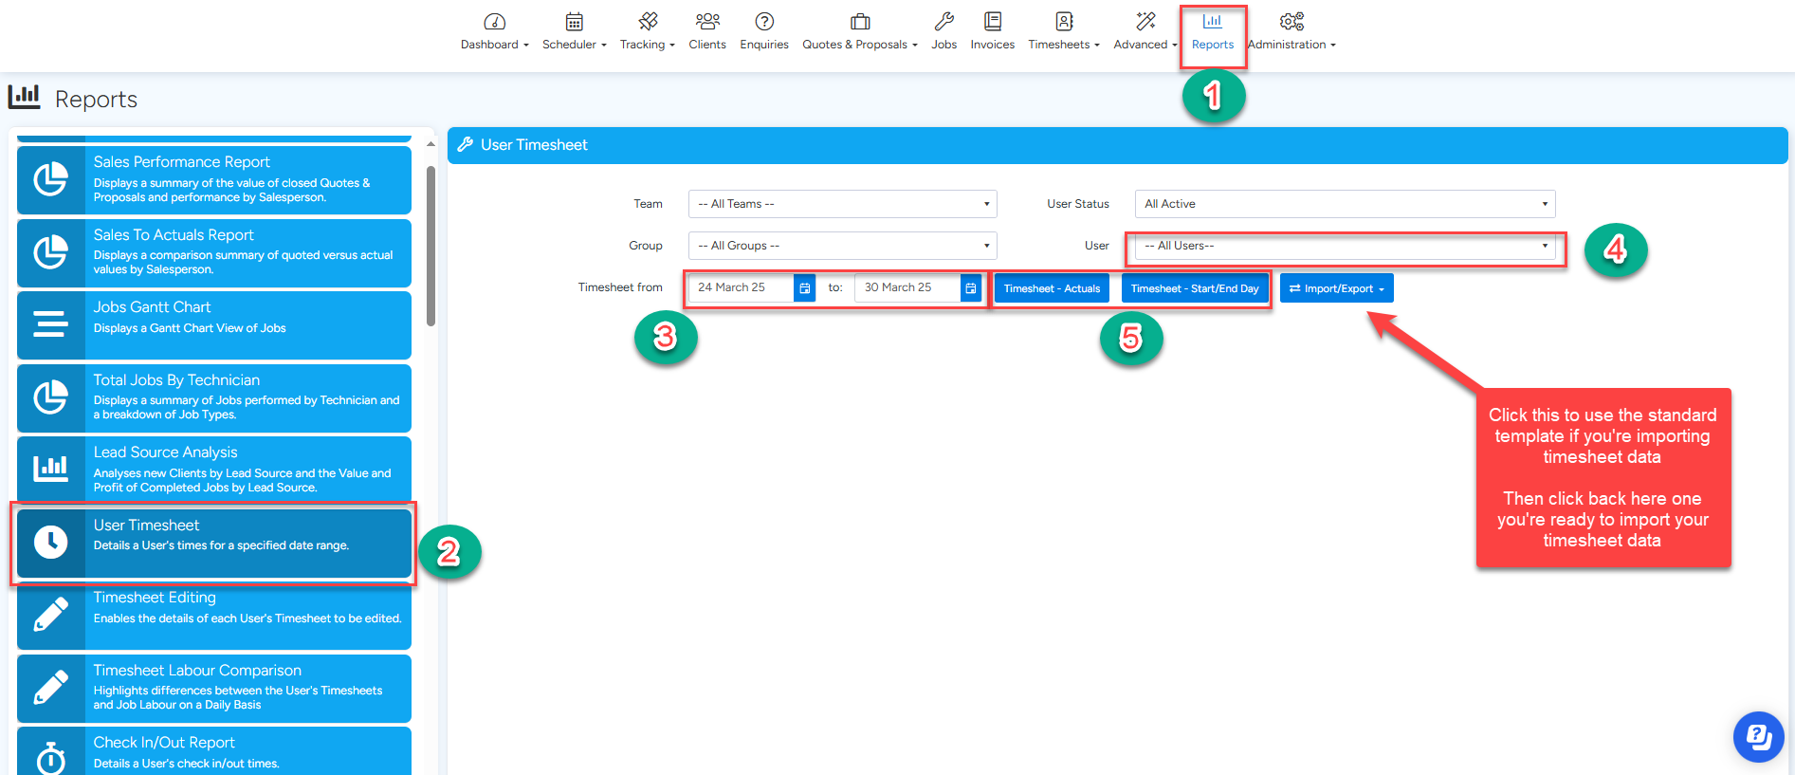Click the Clients people icon

(706, 22)
